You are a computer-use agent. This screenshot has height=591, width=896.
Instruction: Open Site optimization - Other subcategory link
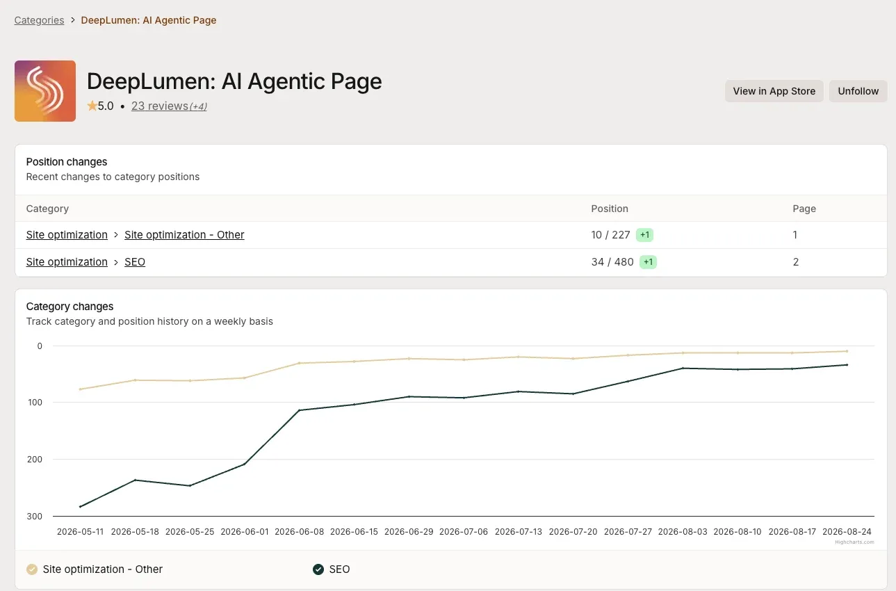184,235
